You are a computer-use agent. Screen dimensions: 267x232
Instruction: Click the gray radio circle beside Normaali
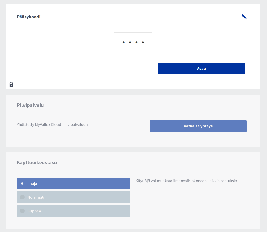coord(22,197)
